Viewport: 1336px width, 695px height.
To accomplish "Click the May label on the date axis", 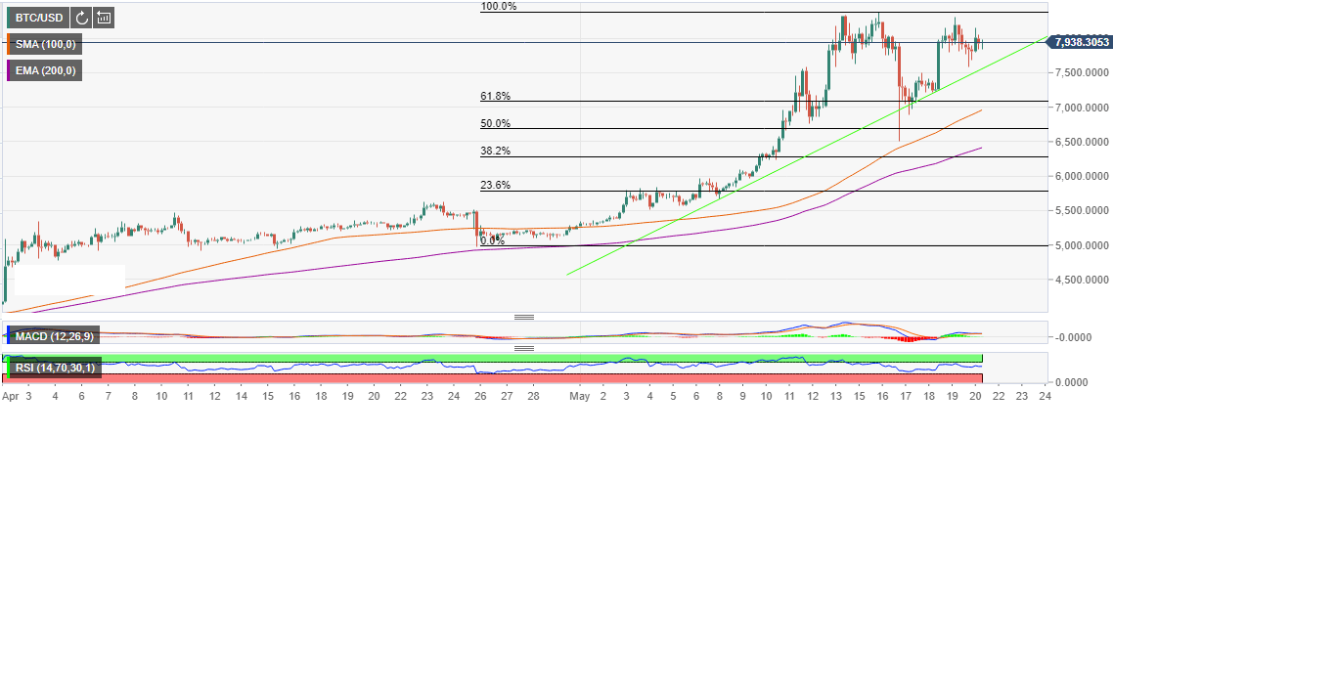I will pos(580,396).
